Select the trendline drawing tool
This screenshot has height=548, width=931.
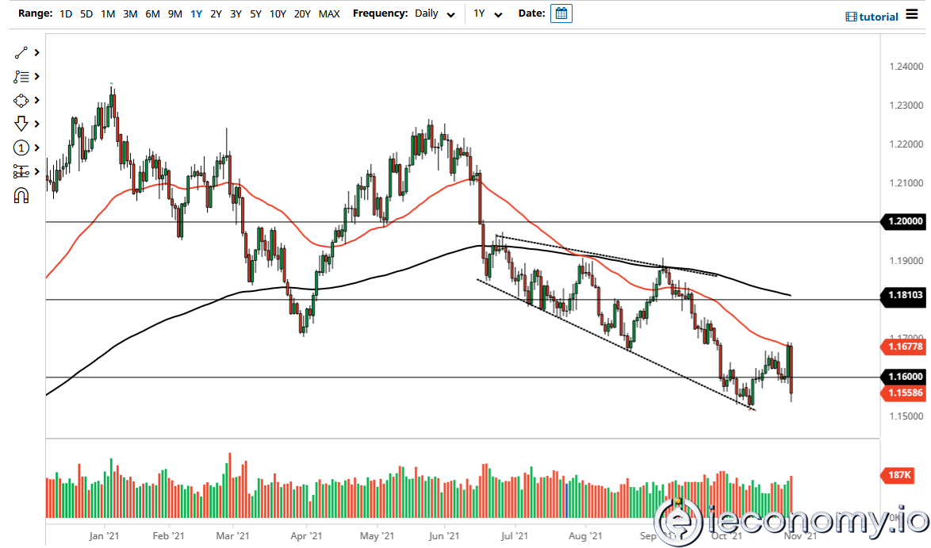click(x=21, y=52)
